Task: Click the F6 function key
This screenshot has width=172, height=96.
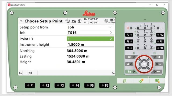Action: click(104, 85)
